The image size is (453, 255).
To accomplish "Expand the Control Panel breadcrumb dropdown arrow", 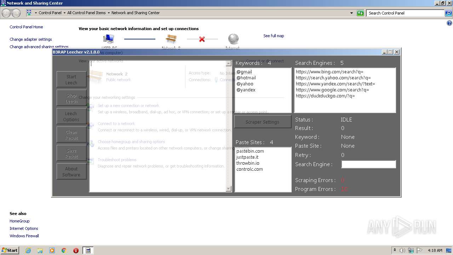I will (x=64, y=13).
